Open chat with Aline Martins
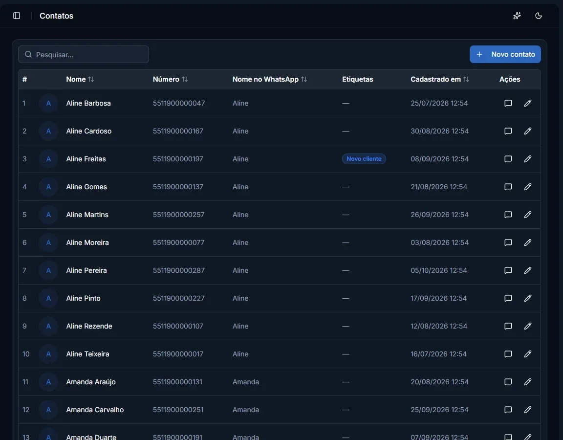 [x=508, y=215]
